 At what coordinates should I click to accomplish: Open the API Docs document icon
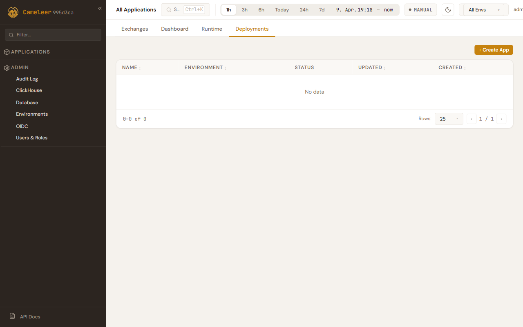(x=12, y=316)
